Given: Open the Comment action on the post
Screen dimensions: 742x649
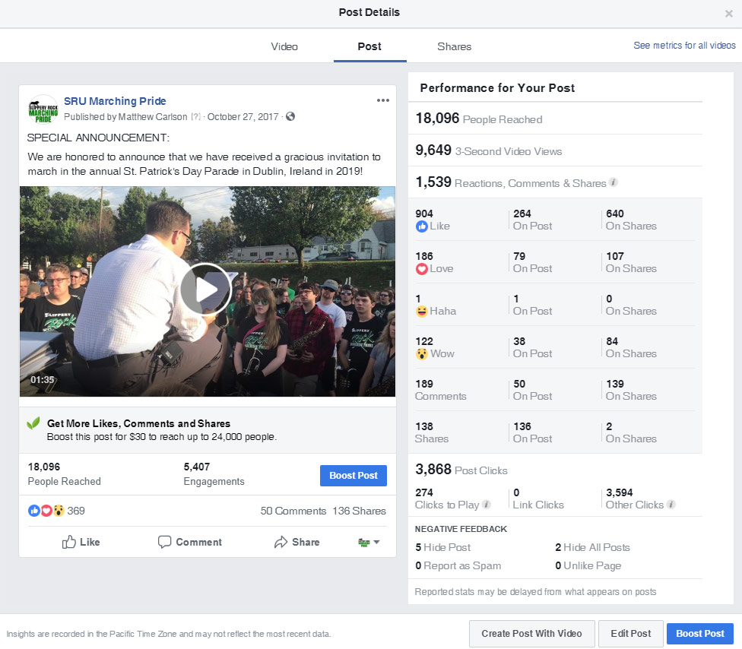Looking at the screenshot, I should (190, 542).
